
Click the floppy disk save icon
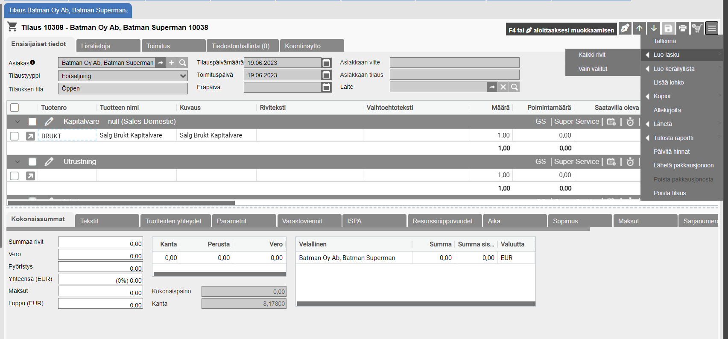(x=668, y=28)
